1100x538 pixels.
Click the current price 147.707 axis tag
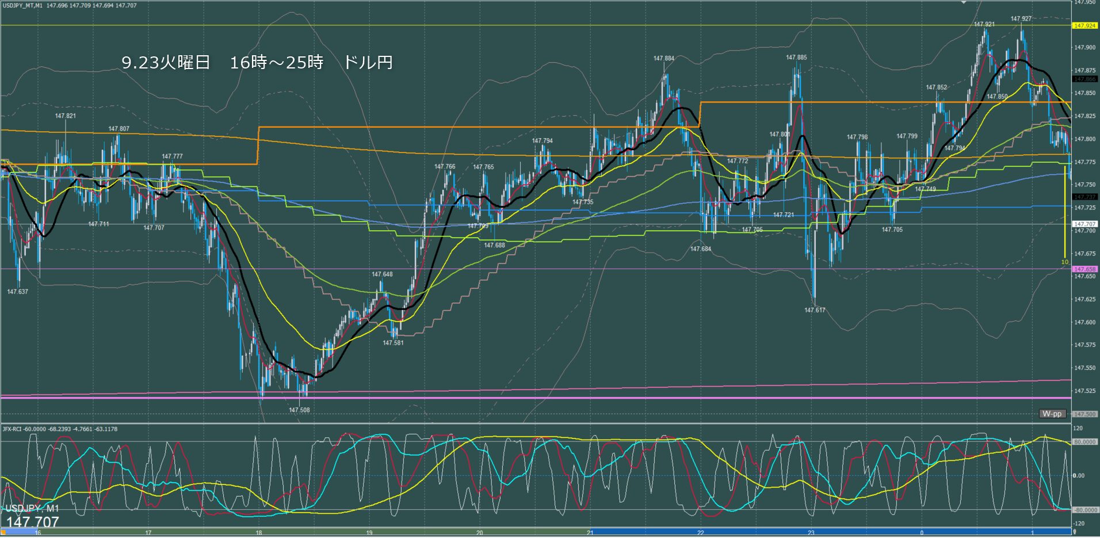pos(1084,224)
